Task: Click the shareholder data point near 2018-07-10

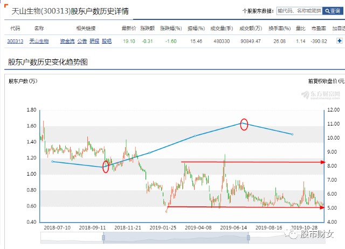Action: [52, 162]
